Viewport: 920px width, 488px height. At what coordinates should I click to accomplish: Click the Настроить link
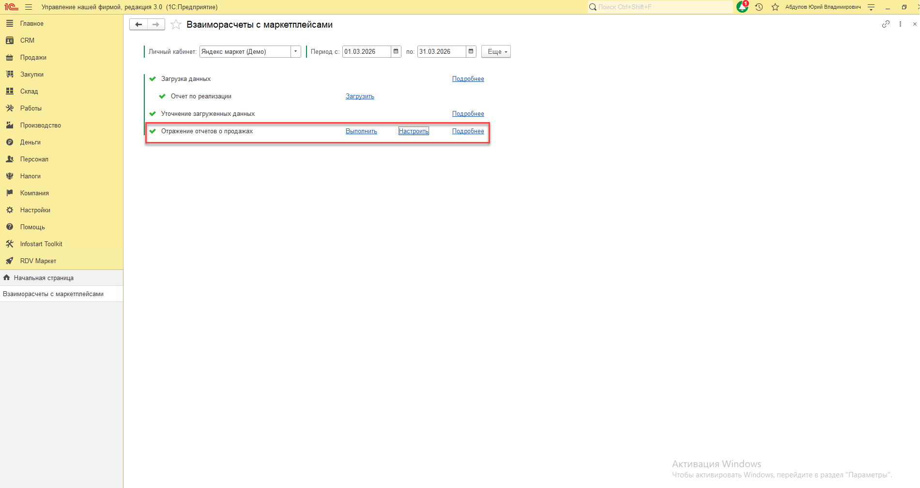[414, 131]
